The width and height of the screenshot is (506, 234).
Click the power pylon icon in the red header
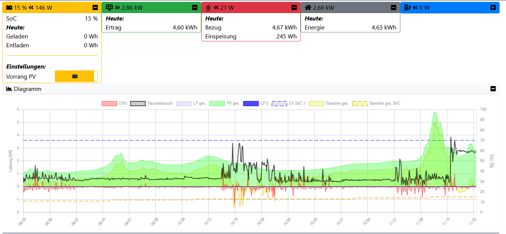pyautogui.click(x=208, y=7)
